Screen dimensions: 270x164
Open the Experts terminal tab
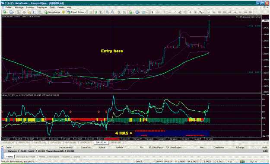point(66,157)
